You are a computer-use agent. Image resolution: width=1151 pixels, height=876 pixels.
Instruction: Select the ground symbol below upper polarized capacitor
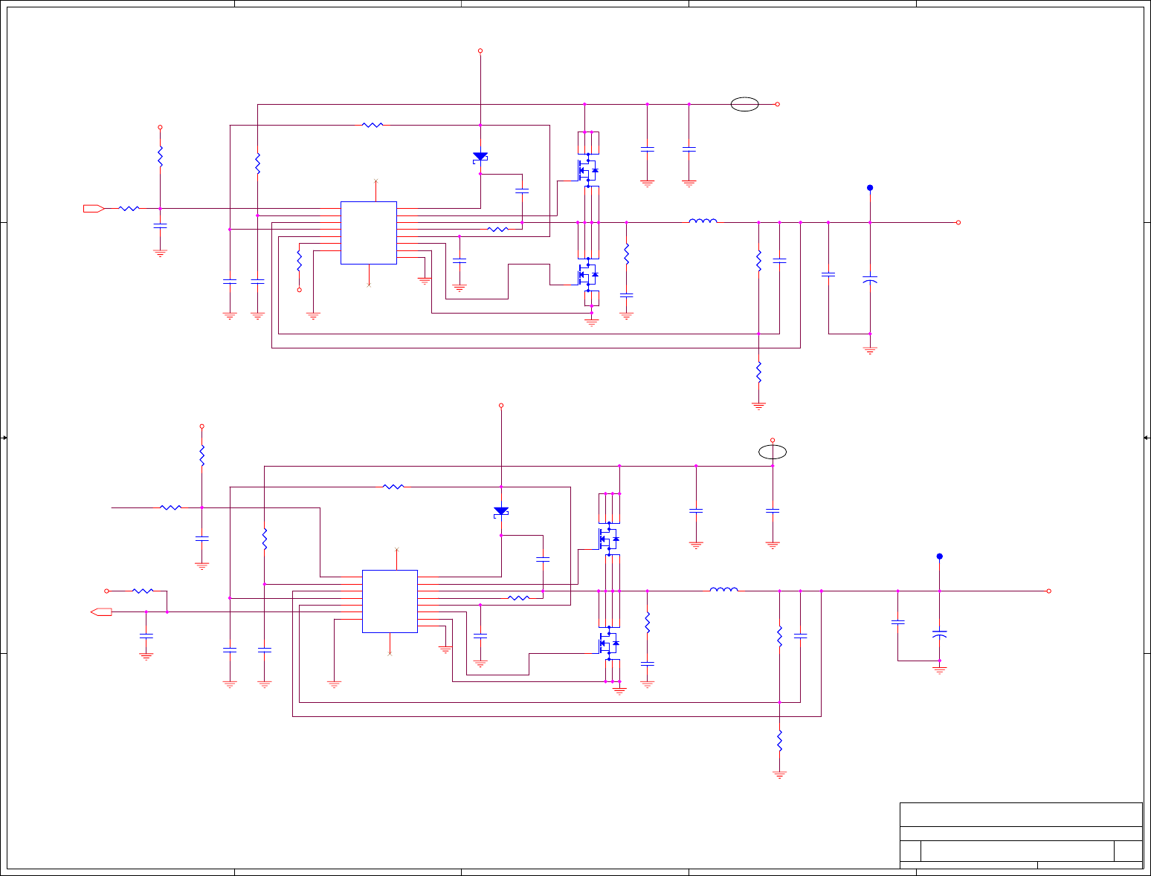click(x=870, y=350)
